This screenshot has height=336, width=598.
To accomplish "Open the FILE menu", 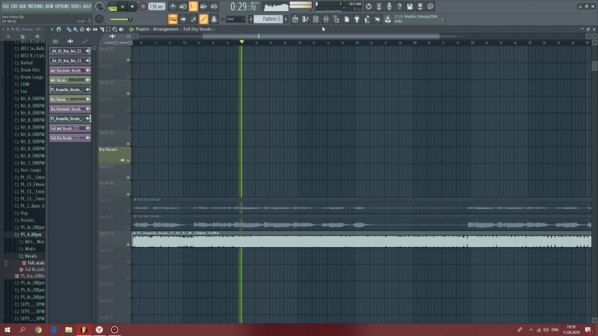I will (6, 7).
